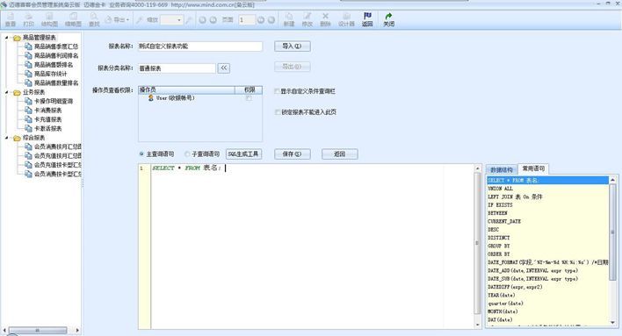Select the UNION ALL snippet
This screenshot has width=622, height=336.
pos(500,189)
